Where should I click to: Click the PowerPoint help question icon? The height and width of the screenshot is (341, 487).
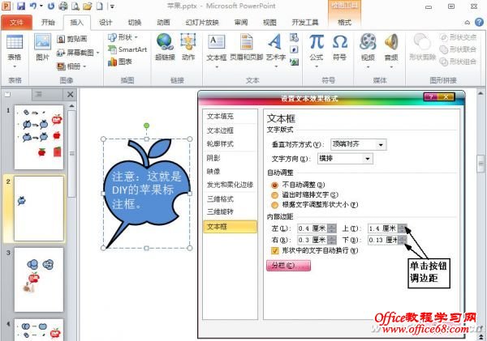[x=479, y=22]
